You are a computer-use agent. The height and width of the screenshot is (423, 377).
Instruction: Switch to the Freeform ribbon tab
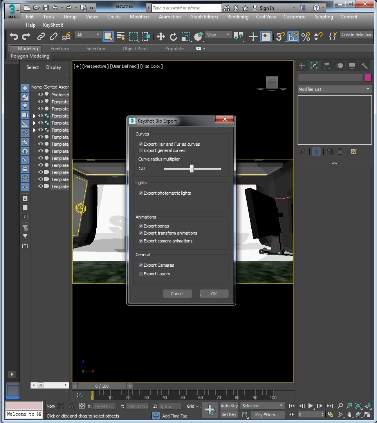pos(60,49)
